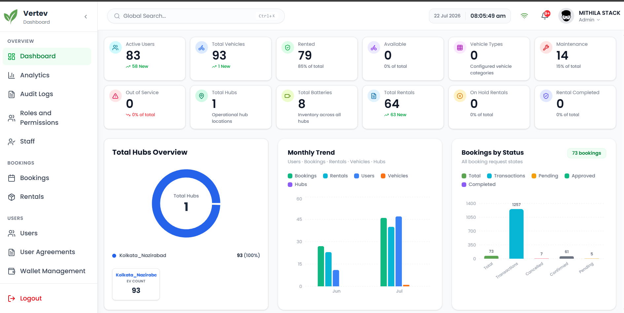Screen dimensions: 624x313
Task: Click the 22 Jul 2026 date display
Action: click(447, 16)
